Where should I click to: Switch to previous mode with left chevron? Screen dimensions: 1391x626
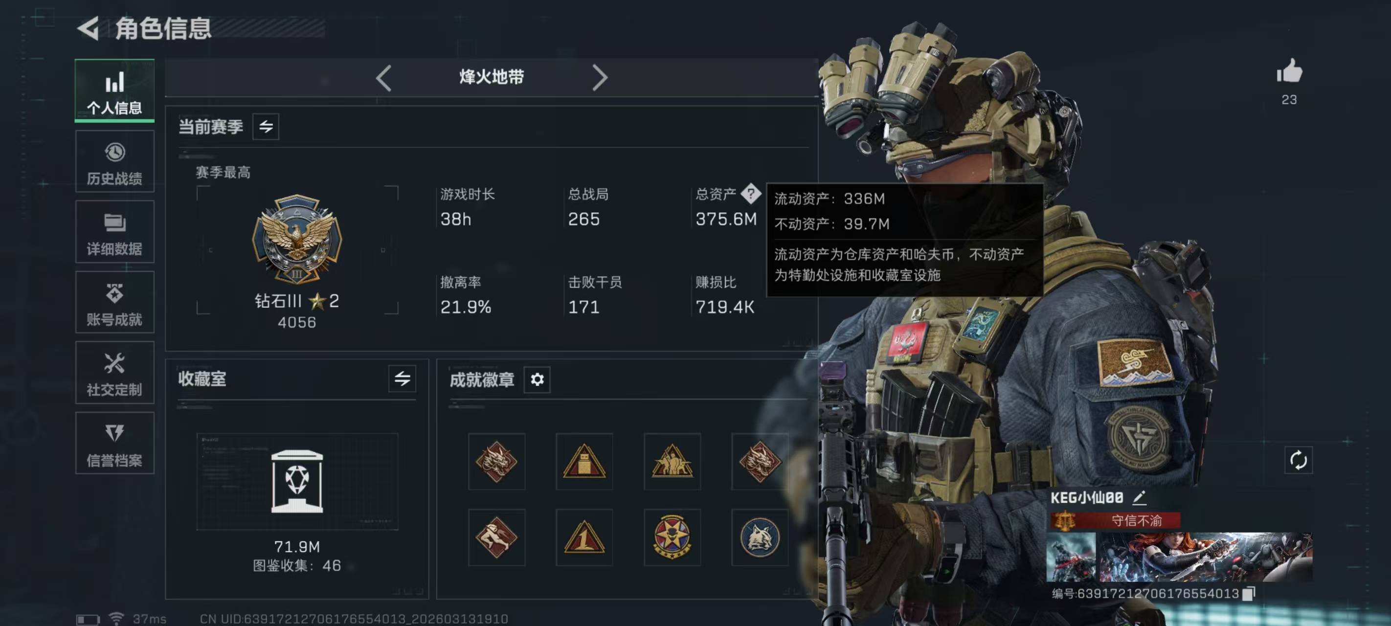tap(383, 78)
